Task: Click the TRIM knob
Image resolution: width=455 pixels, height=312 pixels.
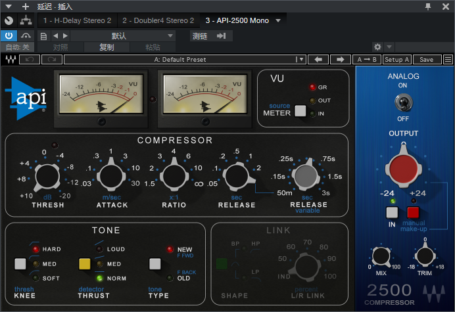Action: click(x=425, y=256)
